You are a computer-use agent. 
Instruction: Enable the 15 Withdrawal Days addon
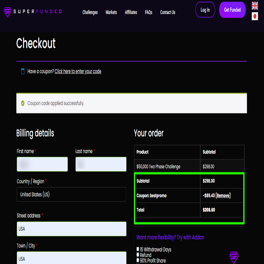pos(138,249)
